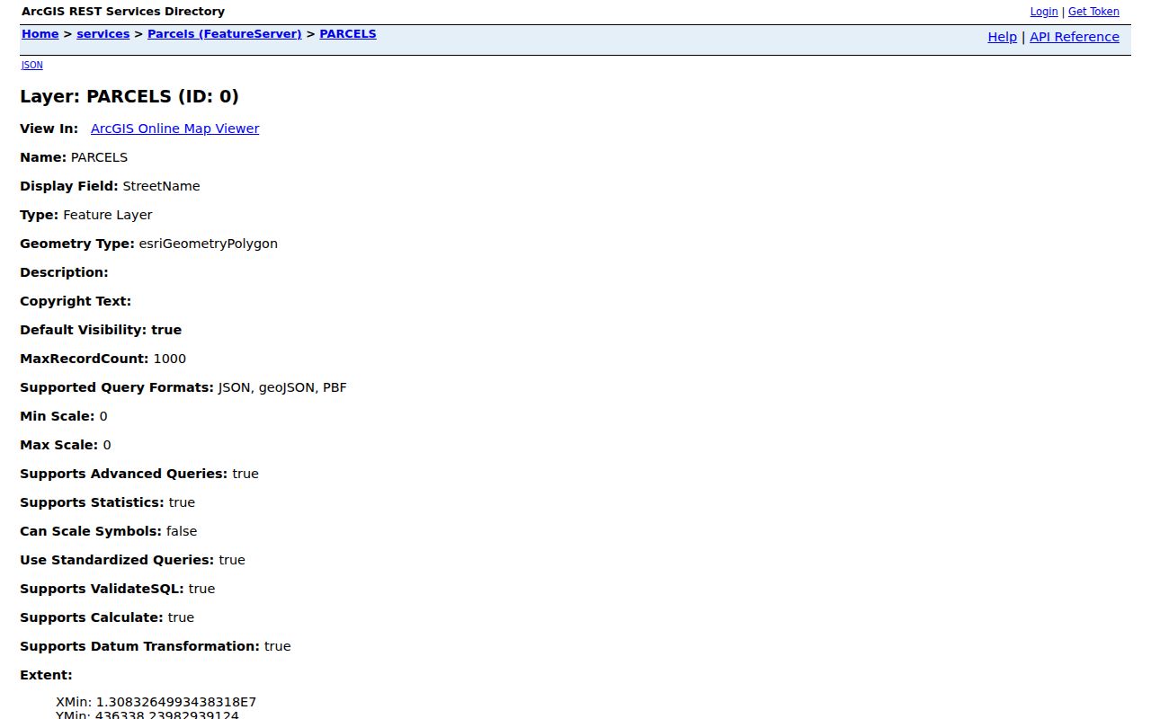Click the Default Visibility: true line

(101, 330)
